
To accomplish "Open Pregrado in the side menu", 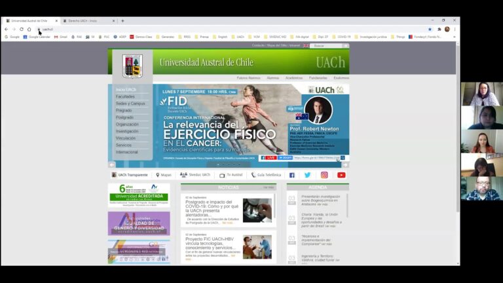I will tap(124, 110).
